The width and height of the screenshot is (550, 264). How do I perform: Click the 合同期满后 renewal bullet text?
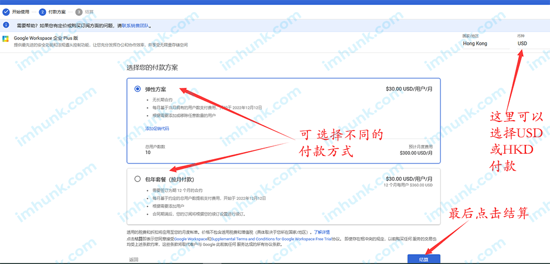(x=199, y=214)
